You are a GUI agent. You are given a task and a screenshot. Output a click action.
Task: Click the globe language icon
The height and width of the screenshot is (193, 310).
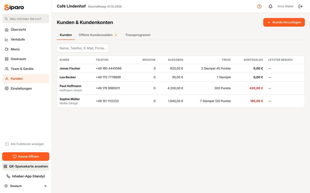tap(6, 186)
